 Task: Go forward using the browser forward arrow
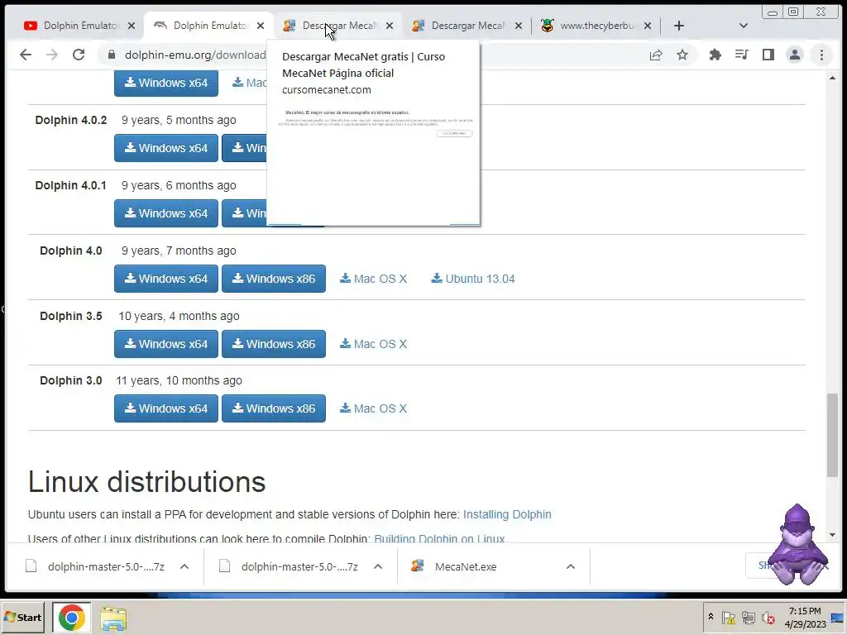[52, 55]
